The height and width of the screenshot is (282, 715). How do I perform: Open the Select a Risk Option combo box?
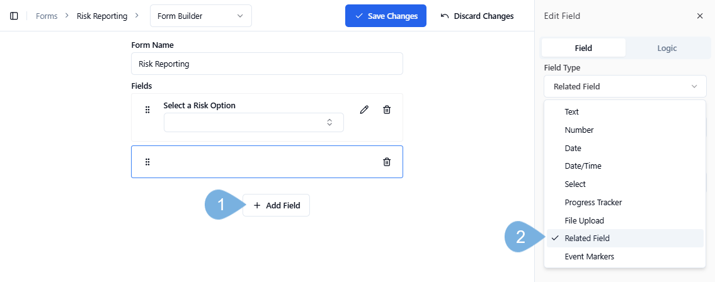pyautogui.click(x=253, y=122)
